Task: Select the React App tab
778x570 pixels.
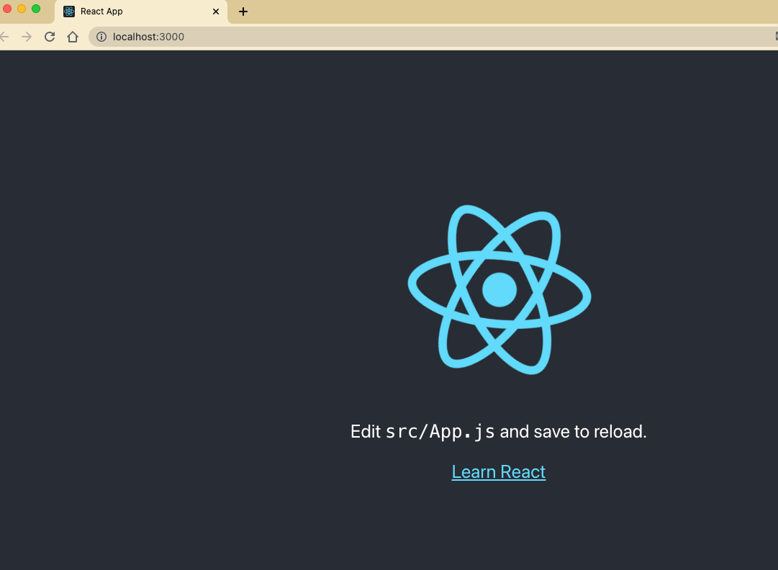Action: [x=141, y=12]
